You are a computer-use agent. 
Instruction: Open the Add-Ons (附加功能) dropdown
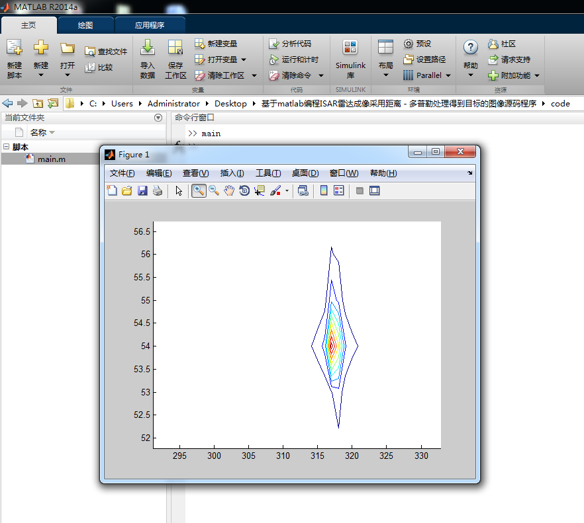[x=537, y=75]
